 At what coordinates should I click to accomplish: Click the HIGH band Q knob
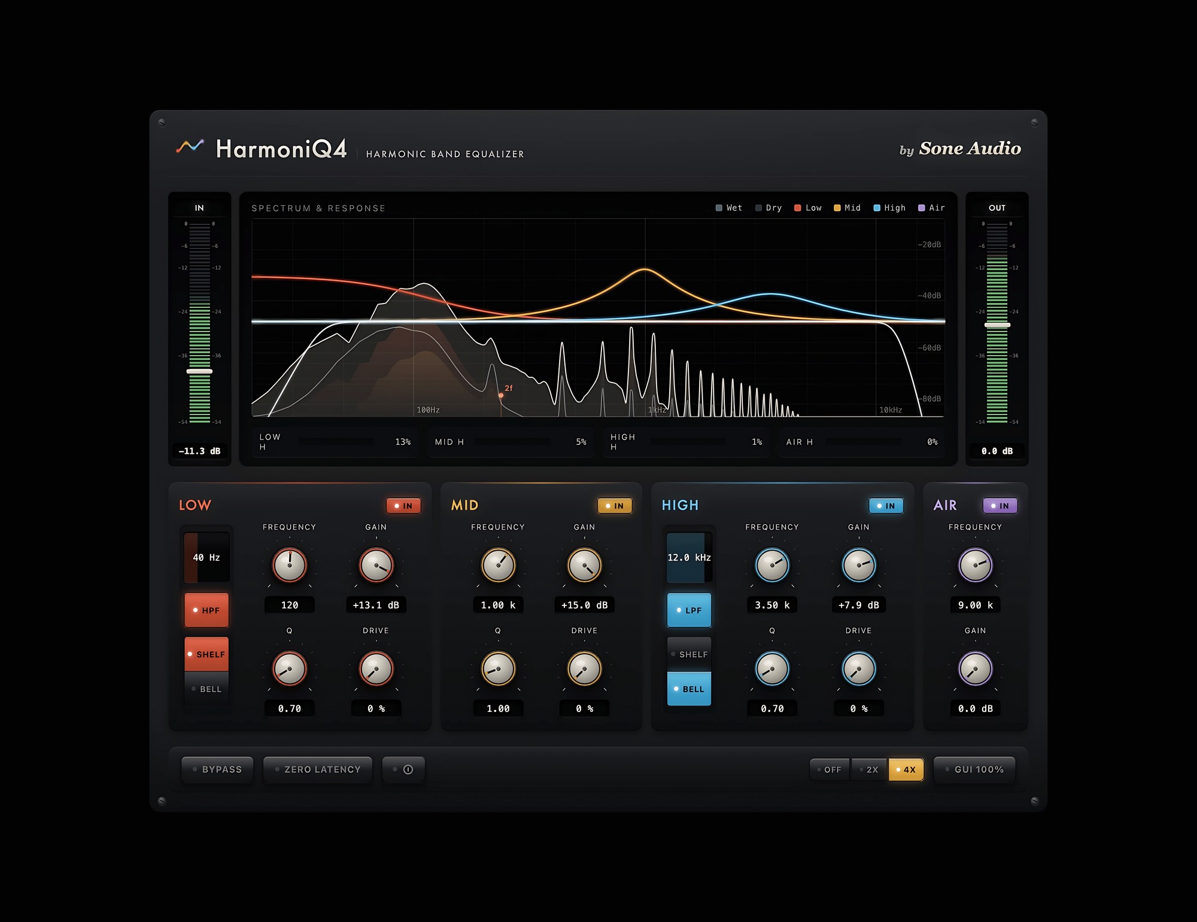[x=772, y=668]
